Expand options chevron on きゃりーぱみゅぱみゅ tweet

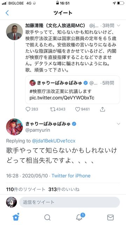[118, 124]
